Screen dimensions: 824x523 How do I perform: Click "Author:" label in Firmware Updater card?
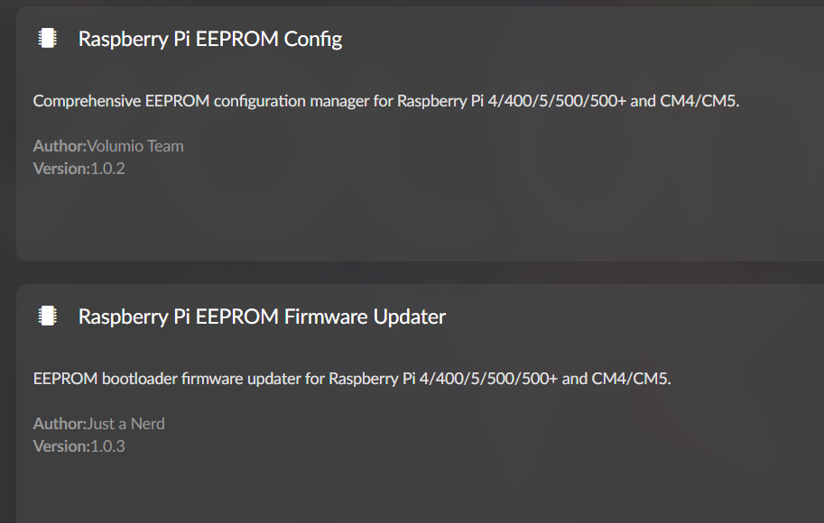tap(60, 424)
